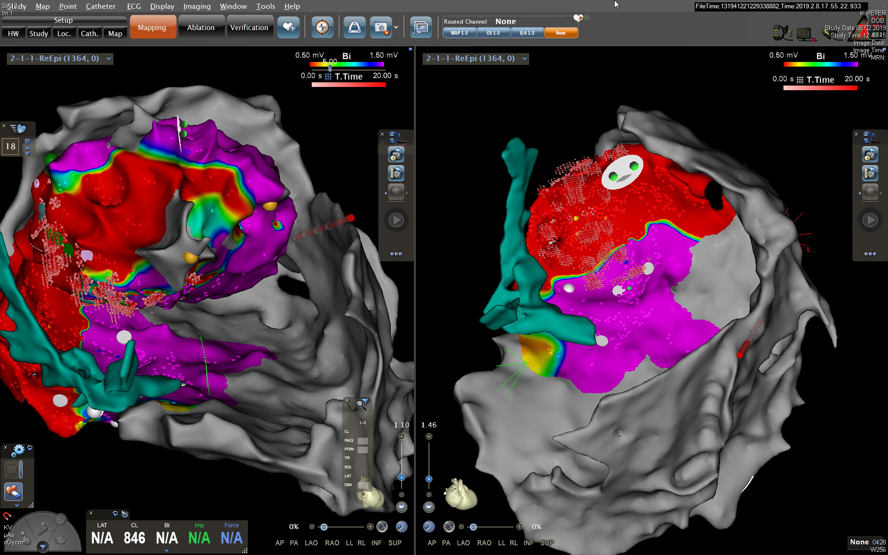
Task: Click the magnifier filter icon
Action: 362,404
